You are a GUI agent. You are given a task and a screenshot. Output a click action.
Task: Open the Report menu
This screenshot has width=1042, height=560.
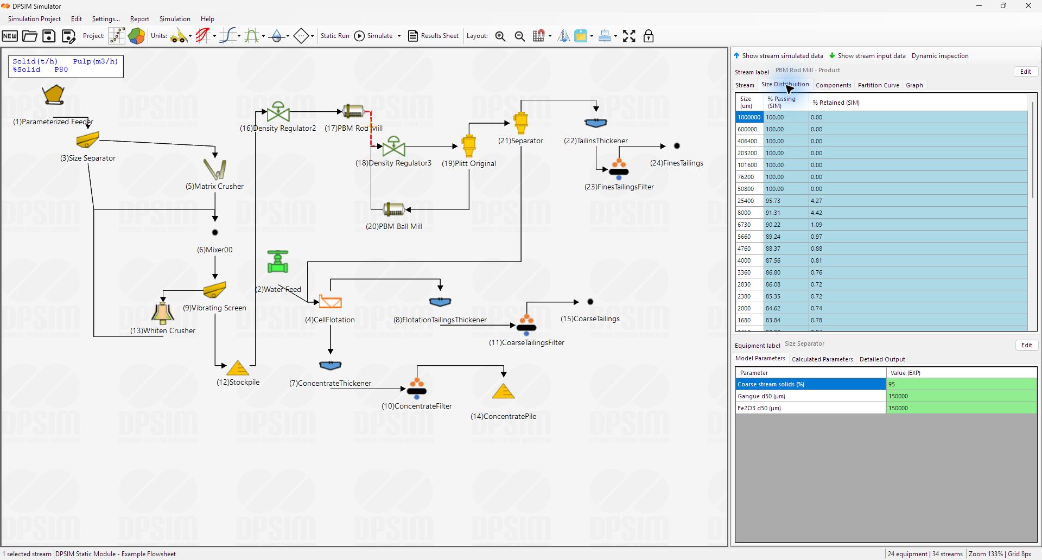[139, 19]
